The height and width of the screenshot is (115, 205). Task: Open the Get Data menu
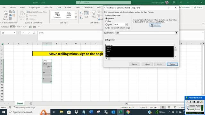coord(6,15)
